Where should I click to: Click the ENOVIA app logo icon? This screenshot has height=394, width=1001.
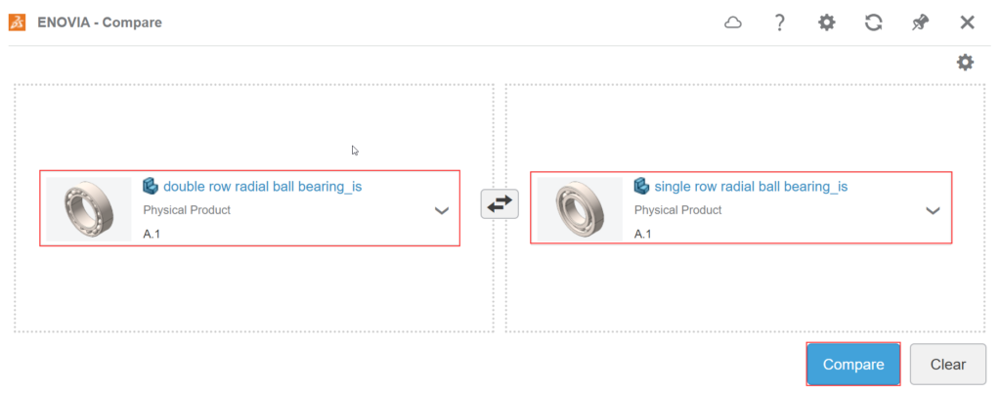click(18, 22)
